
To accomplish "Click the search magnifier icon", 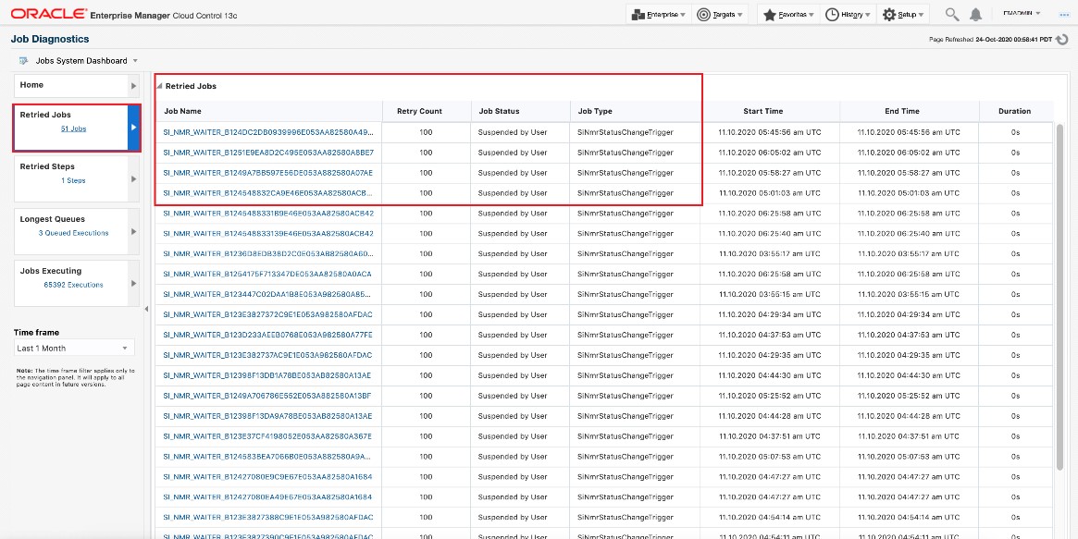I will click(951, 15).
